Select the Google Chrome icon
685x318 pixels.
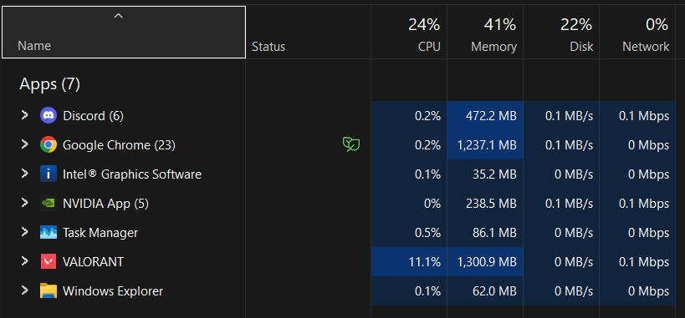point(48,145)
